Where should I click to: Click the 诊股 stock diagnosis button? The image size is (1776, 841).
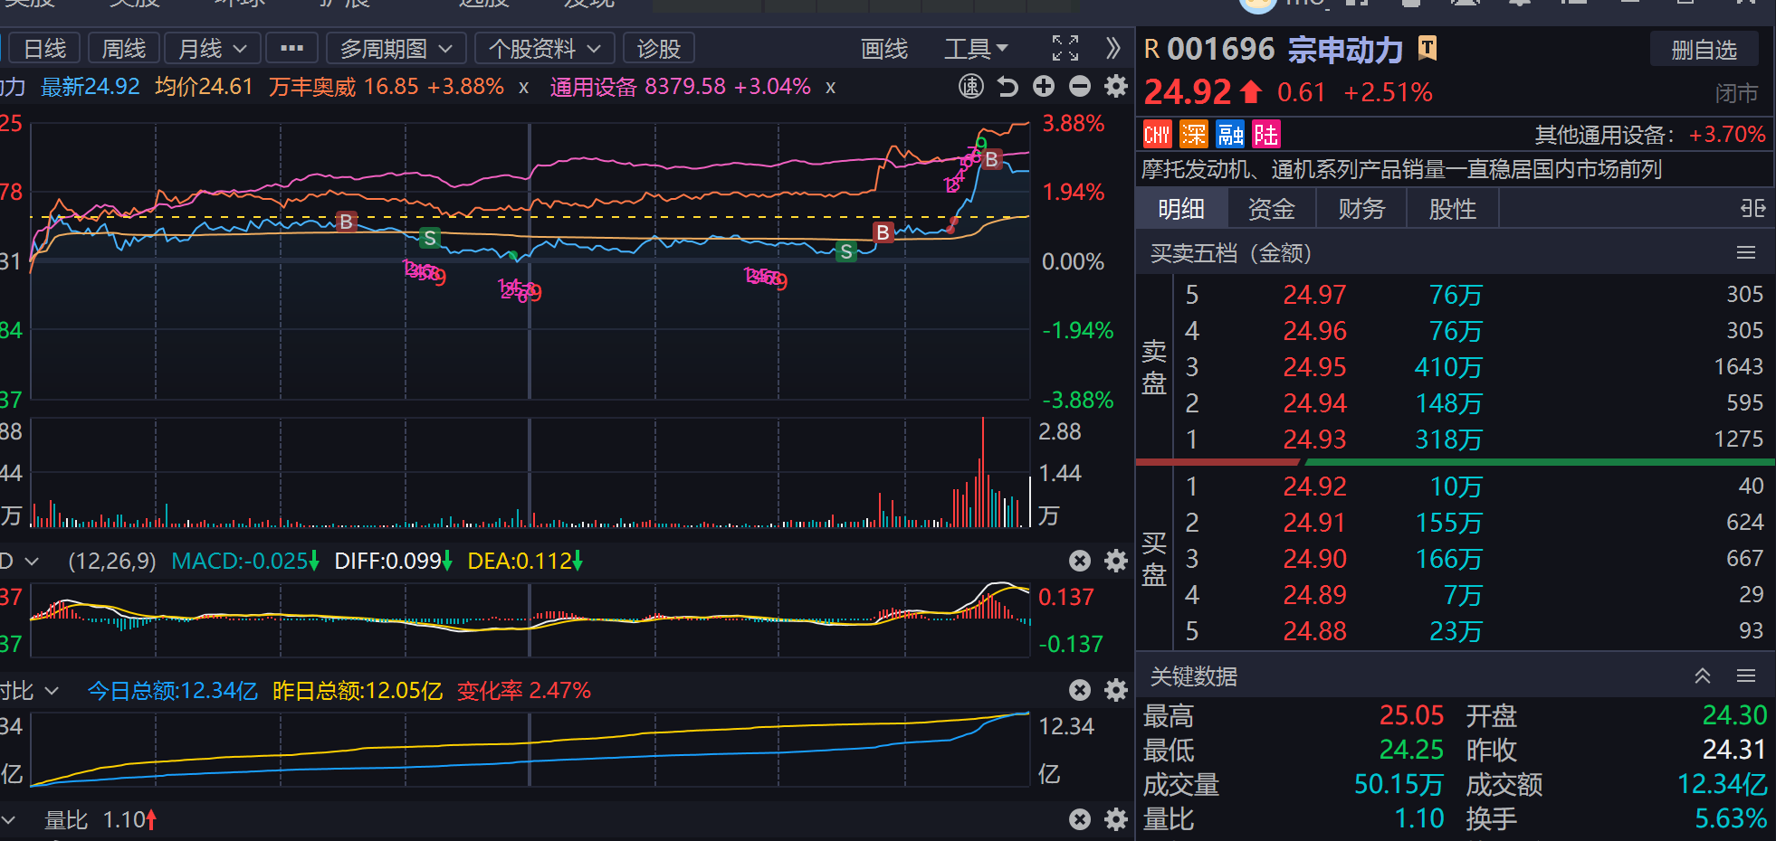[x=659, y=49]
